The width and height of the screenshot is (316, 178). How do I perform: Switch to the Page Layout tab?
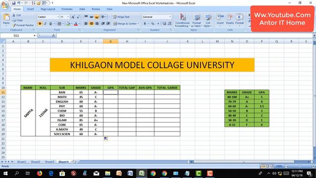pos(48,9)
